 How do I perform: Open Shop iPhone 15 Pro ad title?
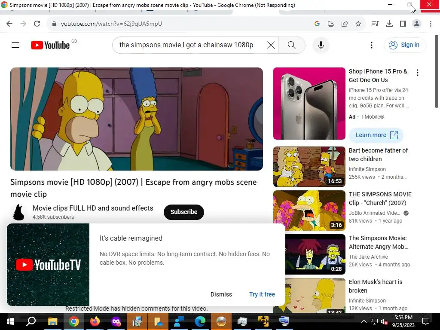click(378, 76)
